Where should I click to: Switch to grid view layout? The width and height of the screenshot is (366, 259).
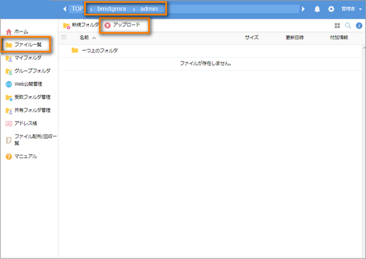(337, 26)
